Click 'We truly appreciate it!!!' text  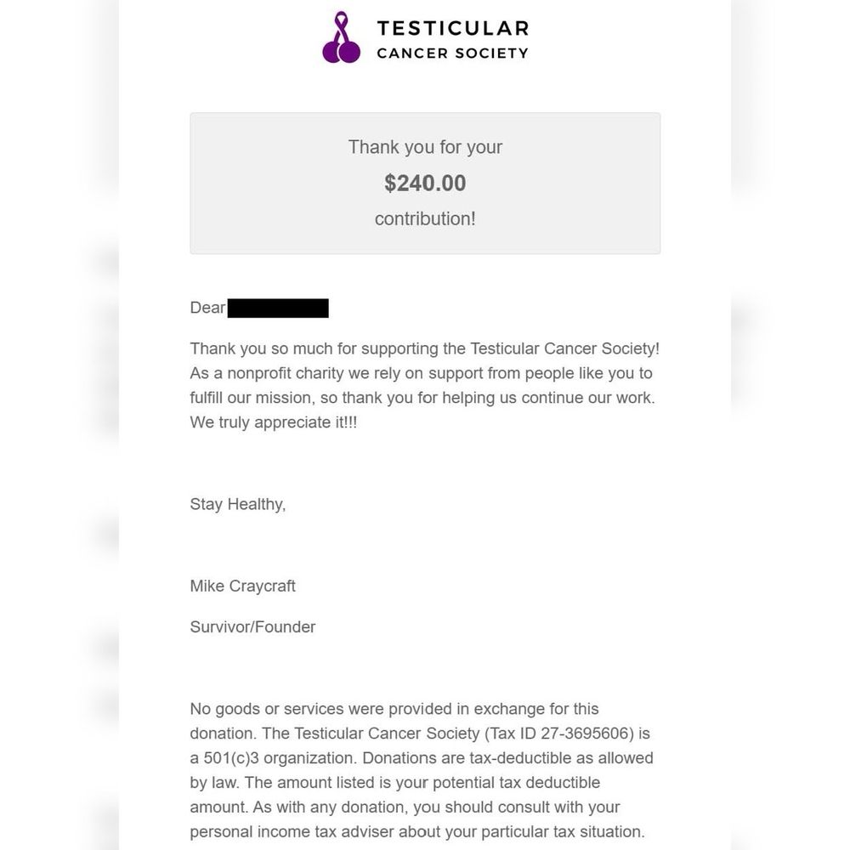(273, 422)
